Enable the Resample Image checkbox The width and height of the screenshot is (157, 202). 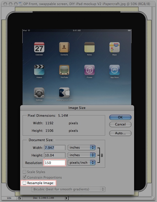24,183
